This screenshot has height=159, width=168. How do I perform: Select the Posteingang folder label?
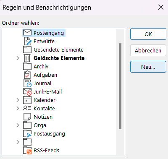tap(49, 33)
